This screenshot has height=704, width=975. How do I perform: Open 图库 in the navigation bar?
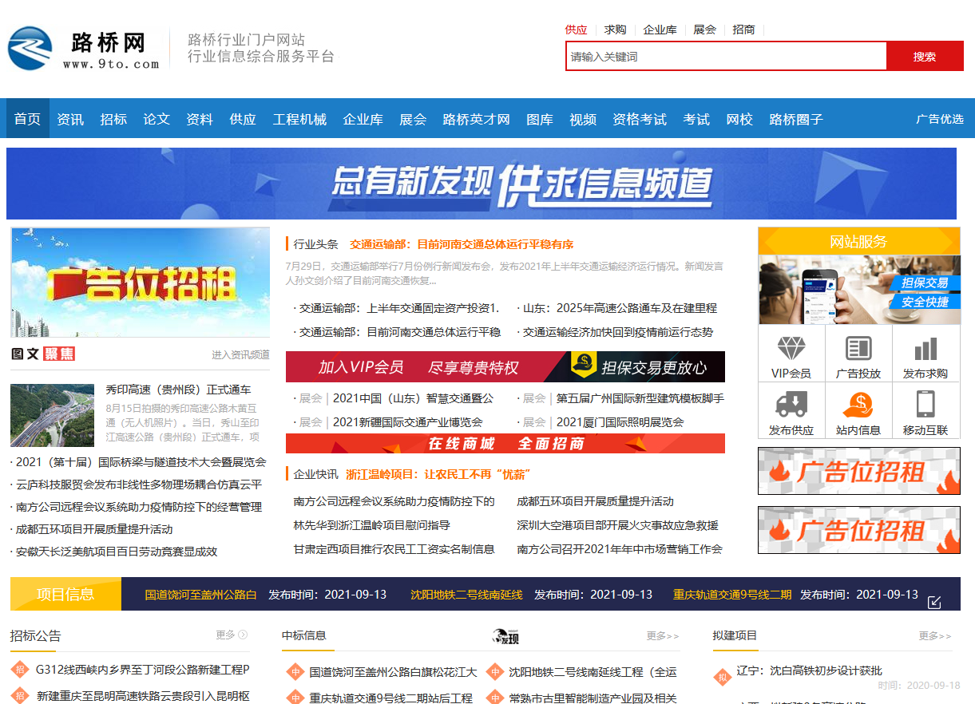click(x=540, y=119)
